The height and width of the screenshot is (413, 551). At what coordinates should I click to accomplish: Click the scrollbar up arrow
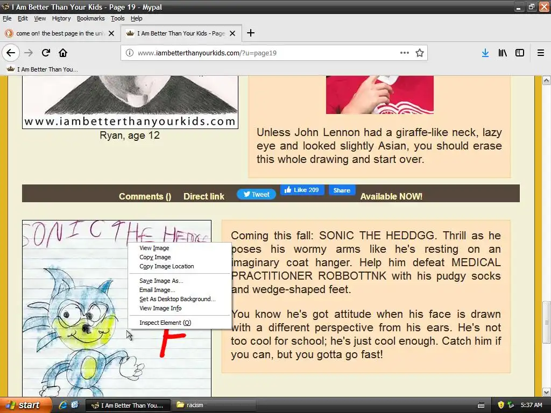coord(546,81)
